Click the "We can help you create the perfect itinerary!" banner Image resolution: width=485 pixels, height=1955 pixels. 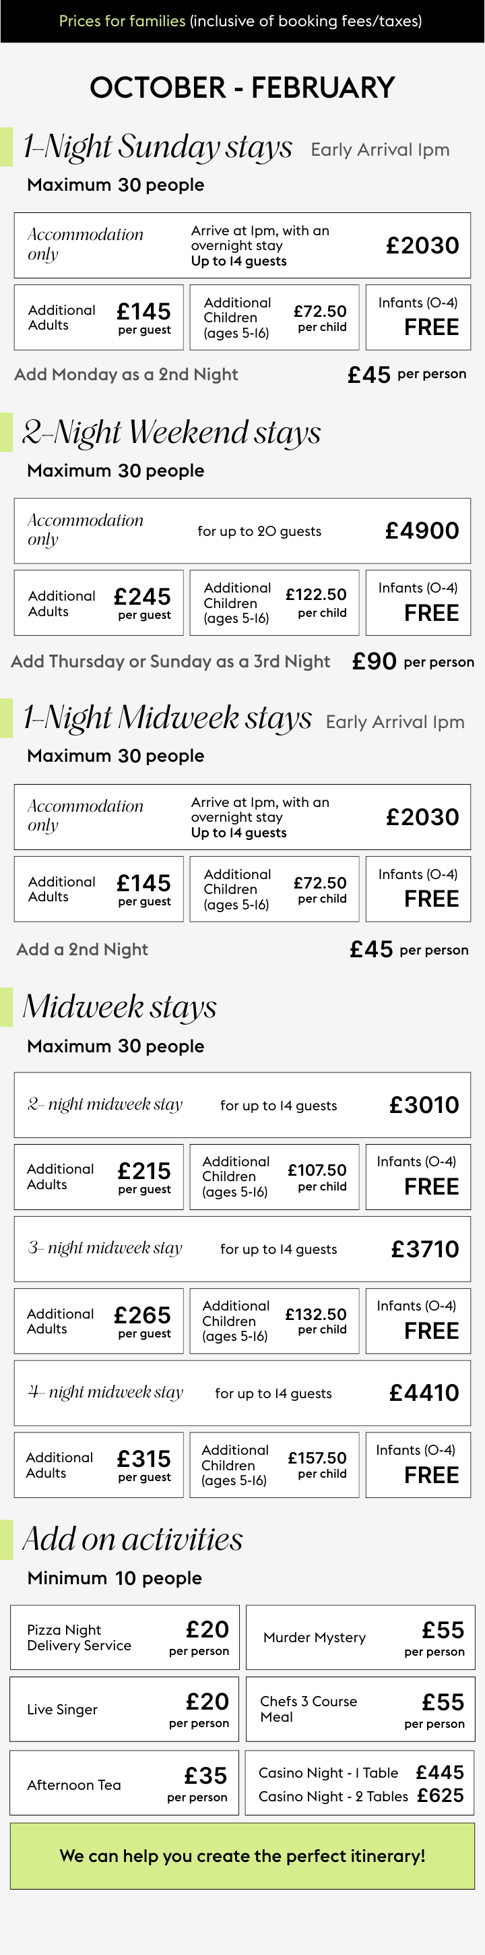click(243, 1856)
